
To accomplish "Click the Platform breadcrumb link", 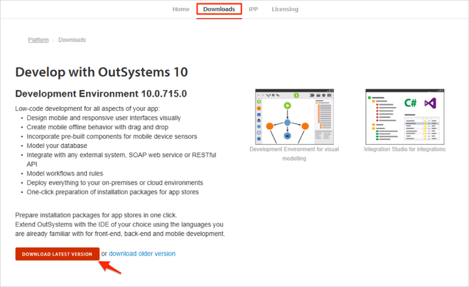I will click(x=38, y=40).
